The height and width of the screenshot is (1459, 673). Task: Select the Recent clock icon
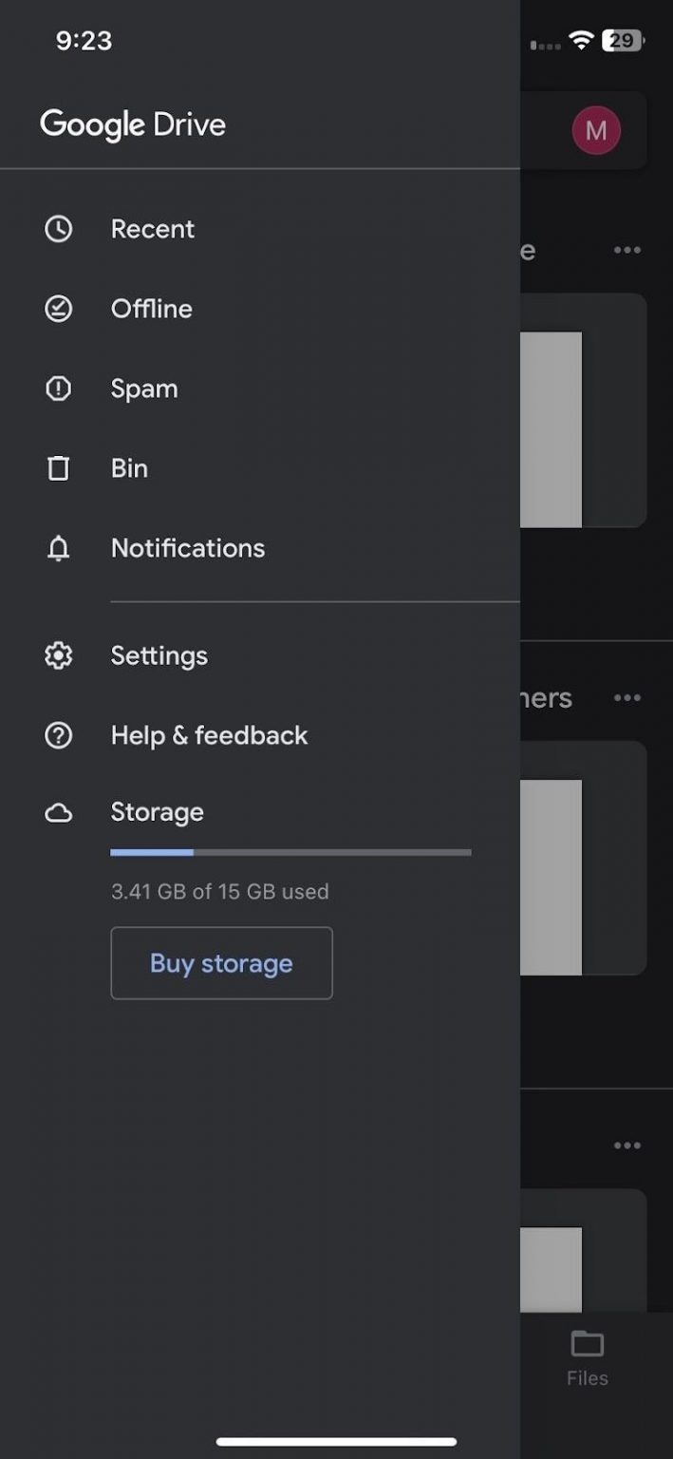pos(58,228)
